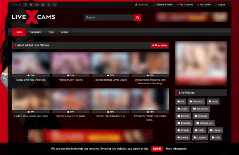Select the Home navigation tab
The height and width of the screenshot is (155, 239).
19,32
